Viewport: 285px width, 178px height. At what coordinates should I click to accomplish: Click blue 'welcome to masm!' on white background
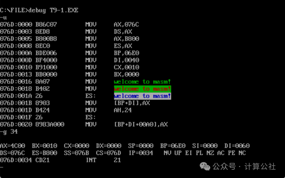click(142, 96)
